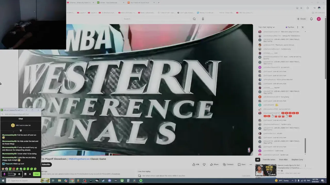Open the browser extensions puzzle icon
This screenshot has width=330, height=185.
click(308, 8)
